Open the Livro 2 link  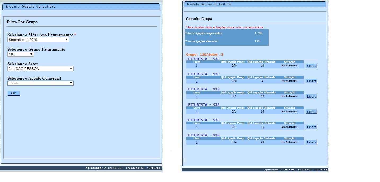point(197,81)
